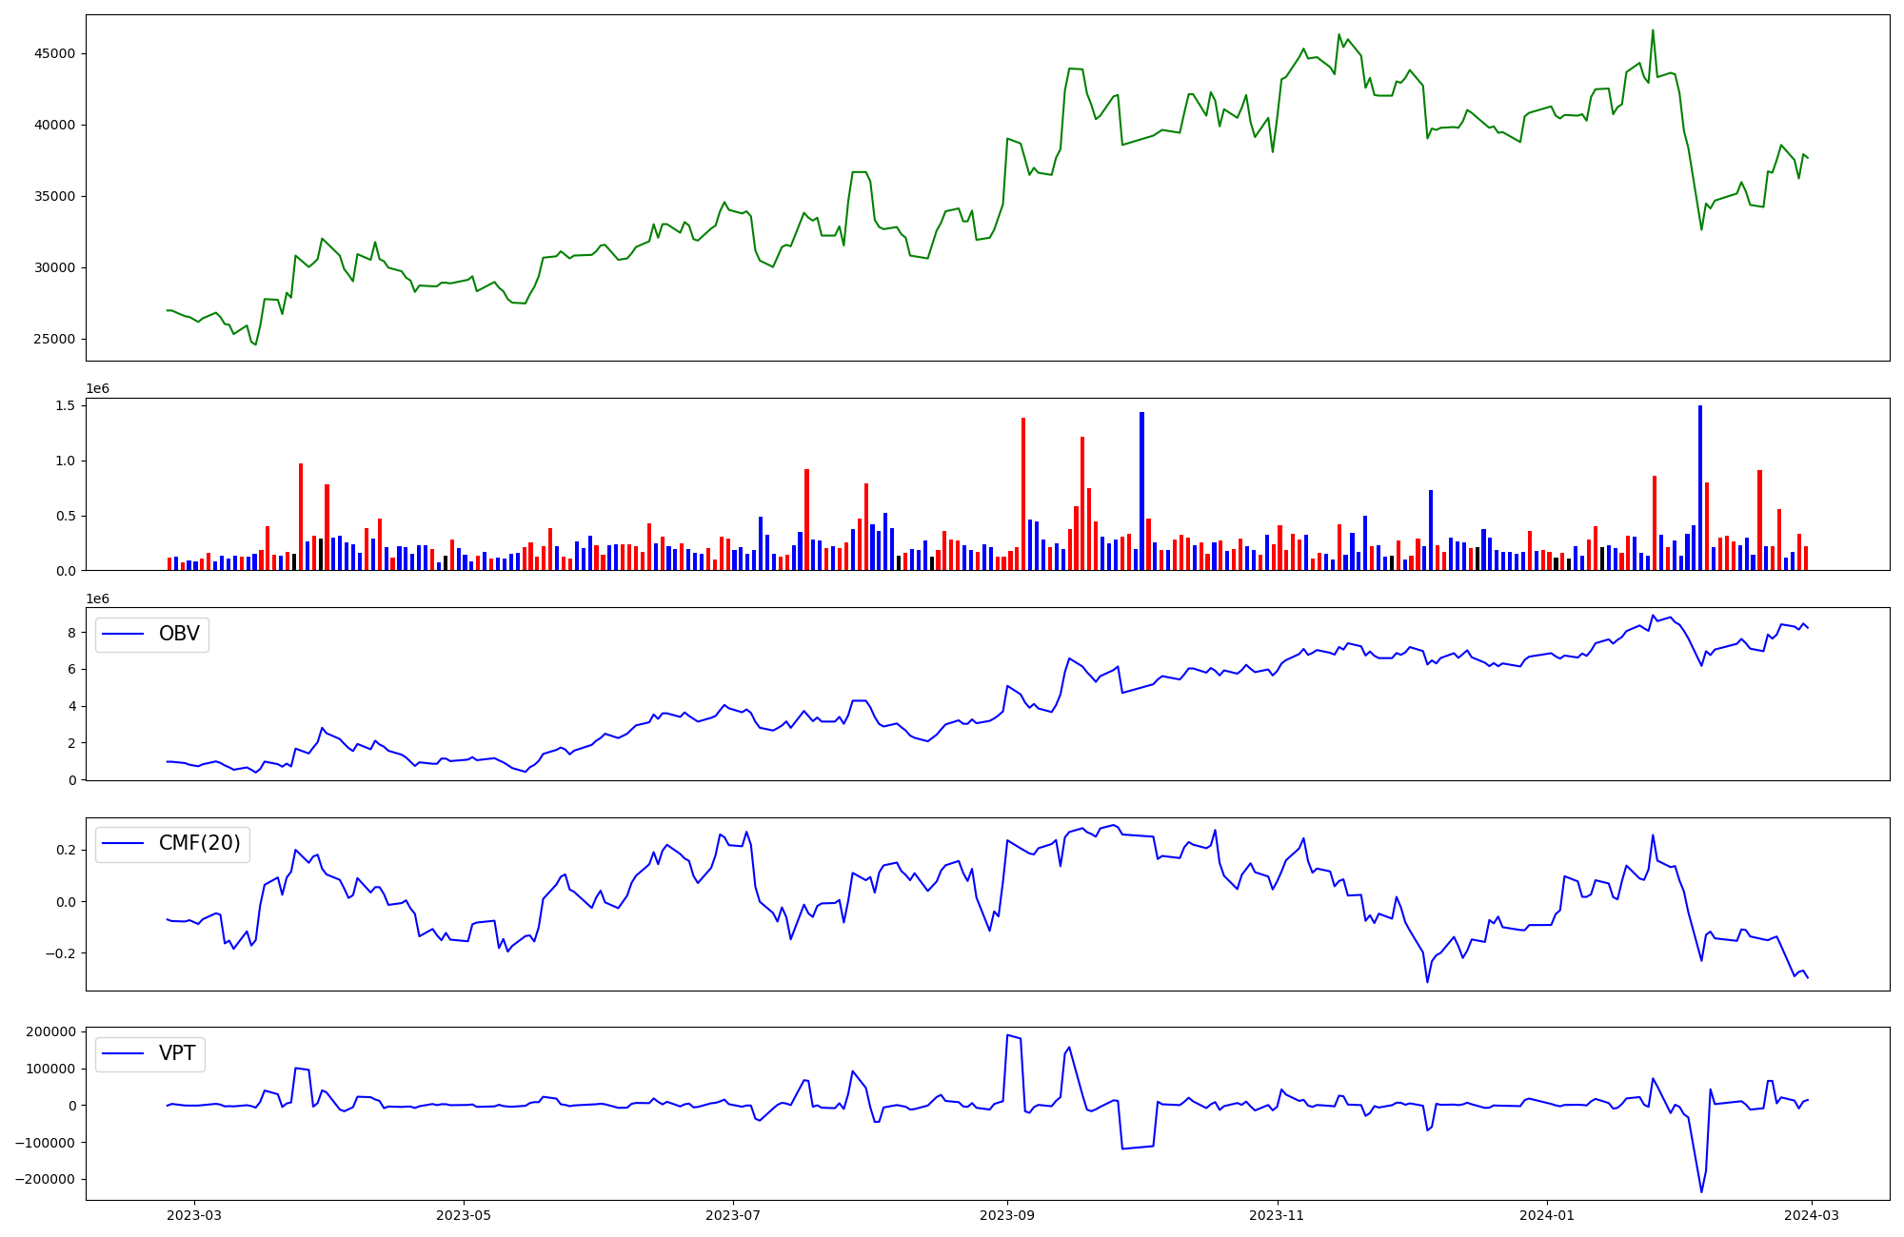
Task: Click the 2023-03 x-axis date label
Action: (194, 1215)
